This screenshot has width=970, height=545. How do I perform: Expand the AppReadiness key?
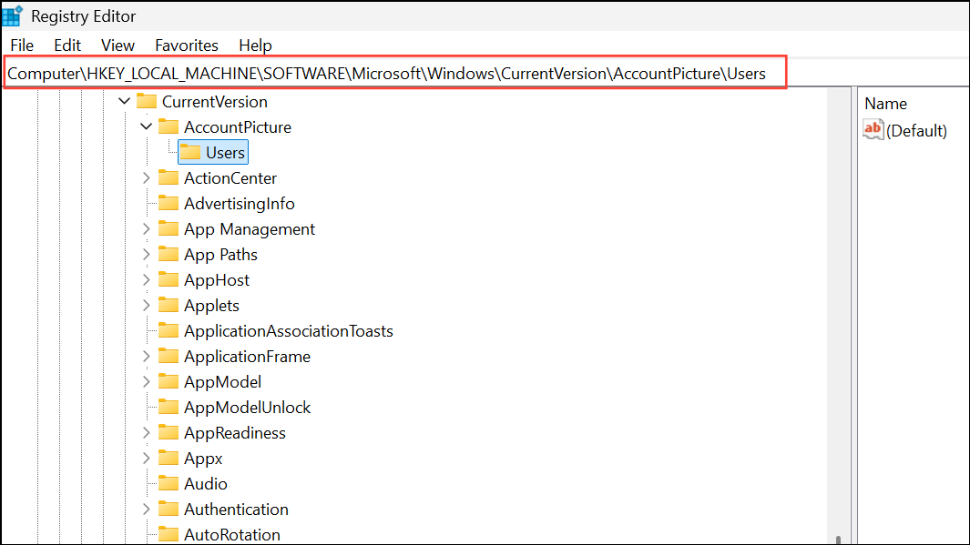146,432
